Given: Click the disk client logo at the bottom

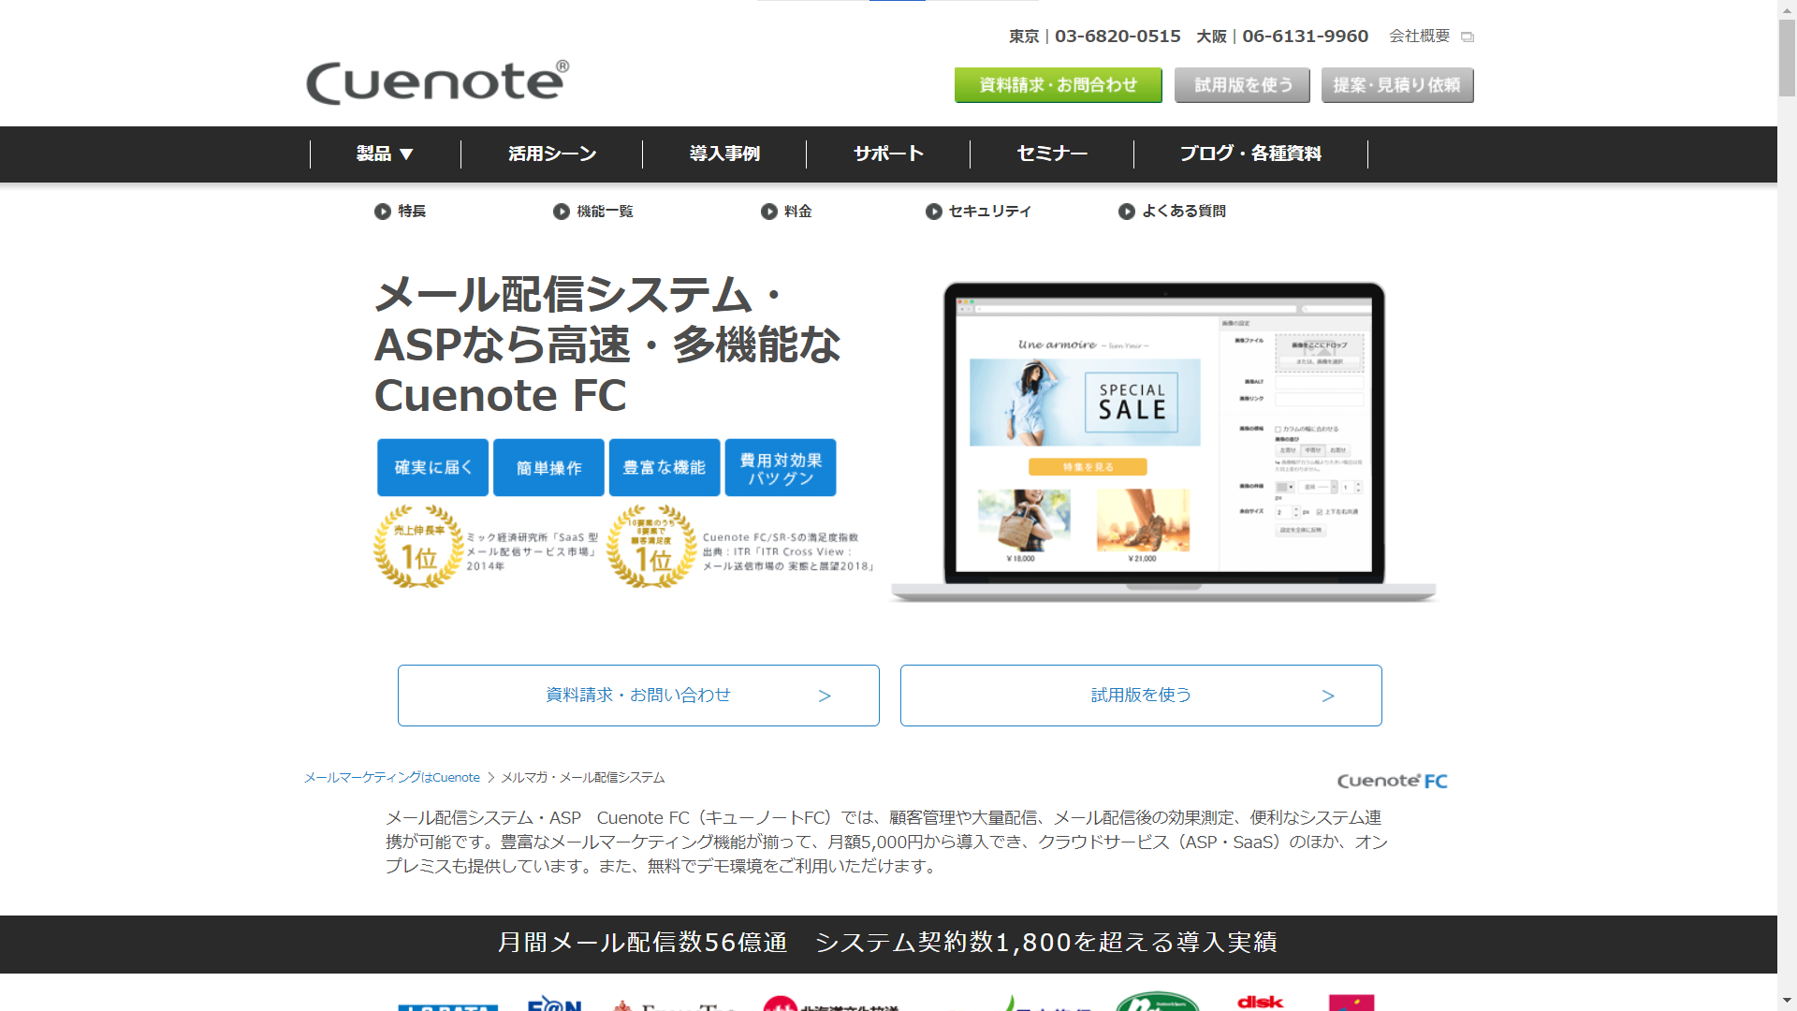Looking at the screenshot, I should [x=1260, y=1002].
